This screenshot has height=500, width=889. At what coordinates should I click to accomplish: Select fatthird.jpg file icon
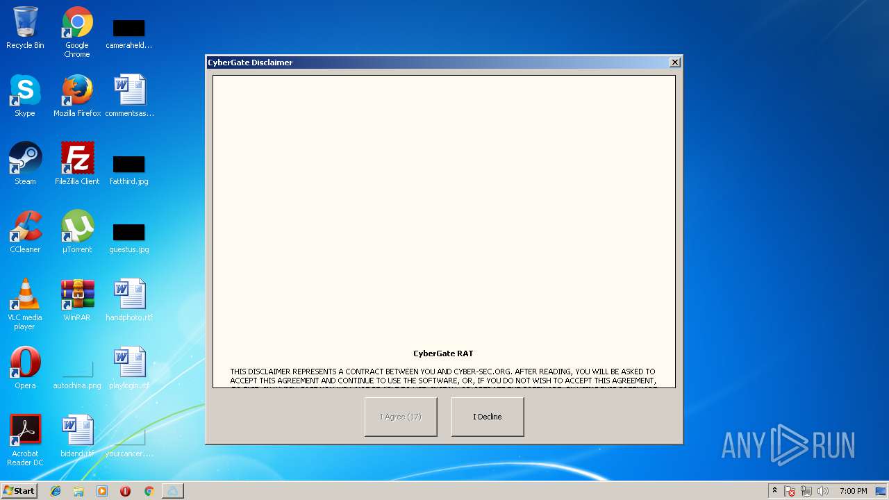128,170
